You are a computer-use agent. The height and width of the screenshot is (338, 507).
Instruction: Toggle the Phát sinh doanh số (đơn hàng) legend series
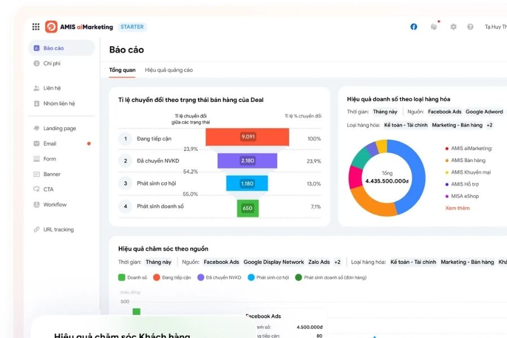331,278
